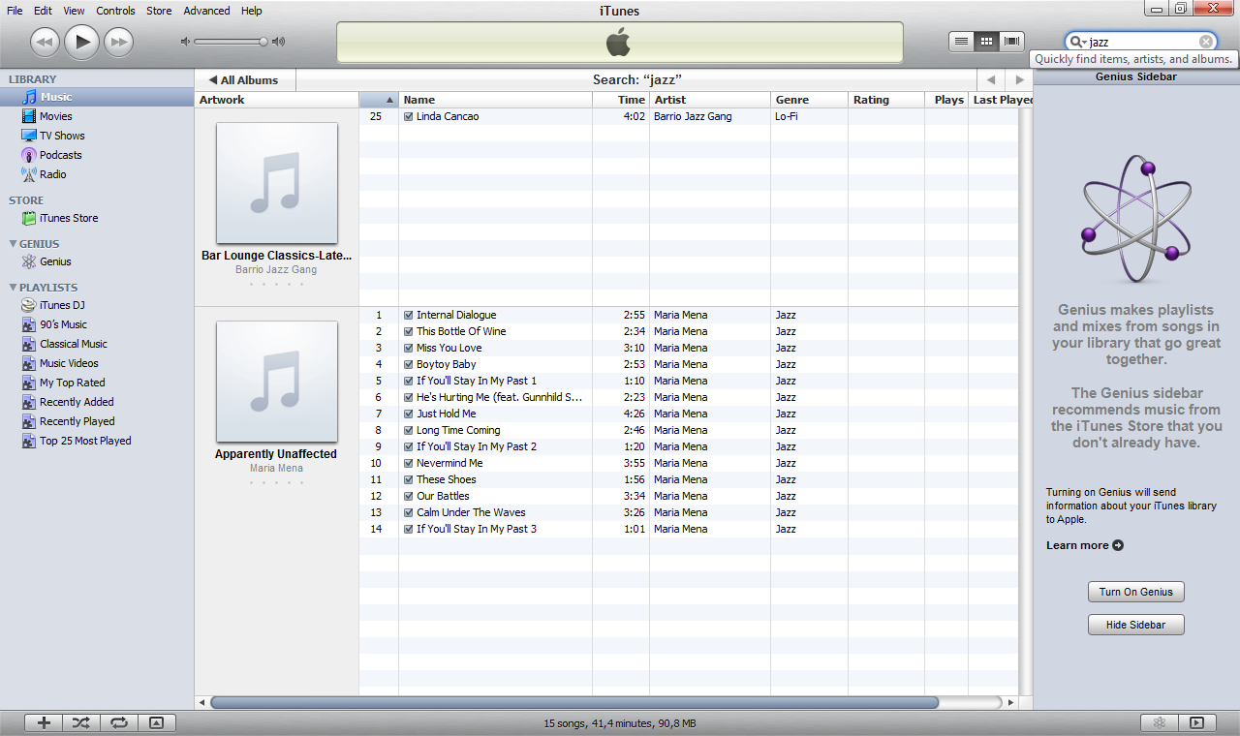This screenshot has height=736, width=1240.
Task: Collapse the GENIUS section
Action: point(13,244)
